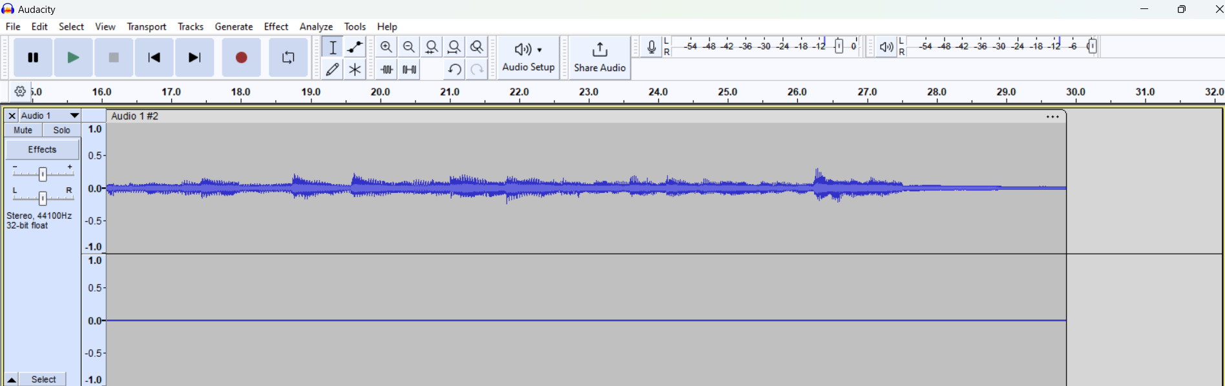Pick the Draw tool pencil
This screenshot has height=386, width=1225.
pos(333,69)
